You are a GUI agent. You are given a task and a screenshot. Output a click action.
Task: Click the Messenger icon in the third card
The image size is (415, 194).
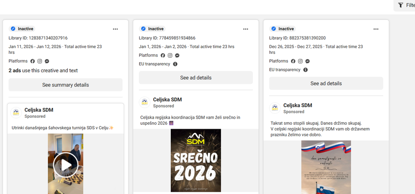click(x=307, y=61)
